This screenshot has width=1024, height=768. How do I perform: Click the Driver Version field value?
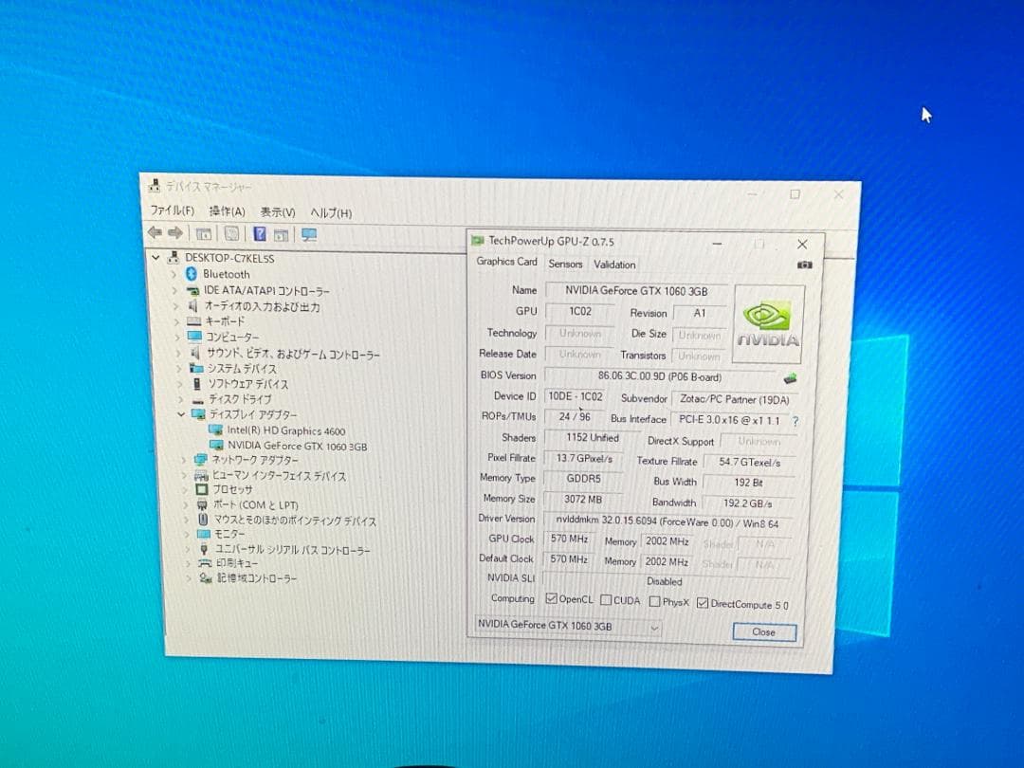667,522
